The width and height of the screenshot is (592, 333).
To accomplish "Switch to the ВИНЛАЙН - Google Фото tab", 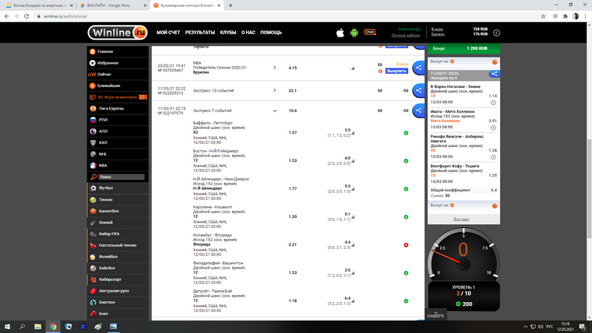I will pyautogui.click(x=112, y=5).
